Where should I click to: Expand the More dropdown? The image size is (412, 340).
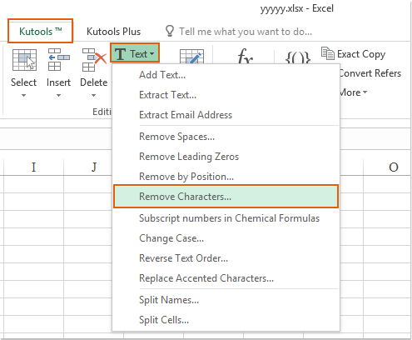pos(354,92)
